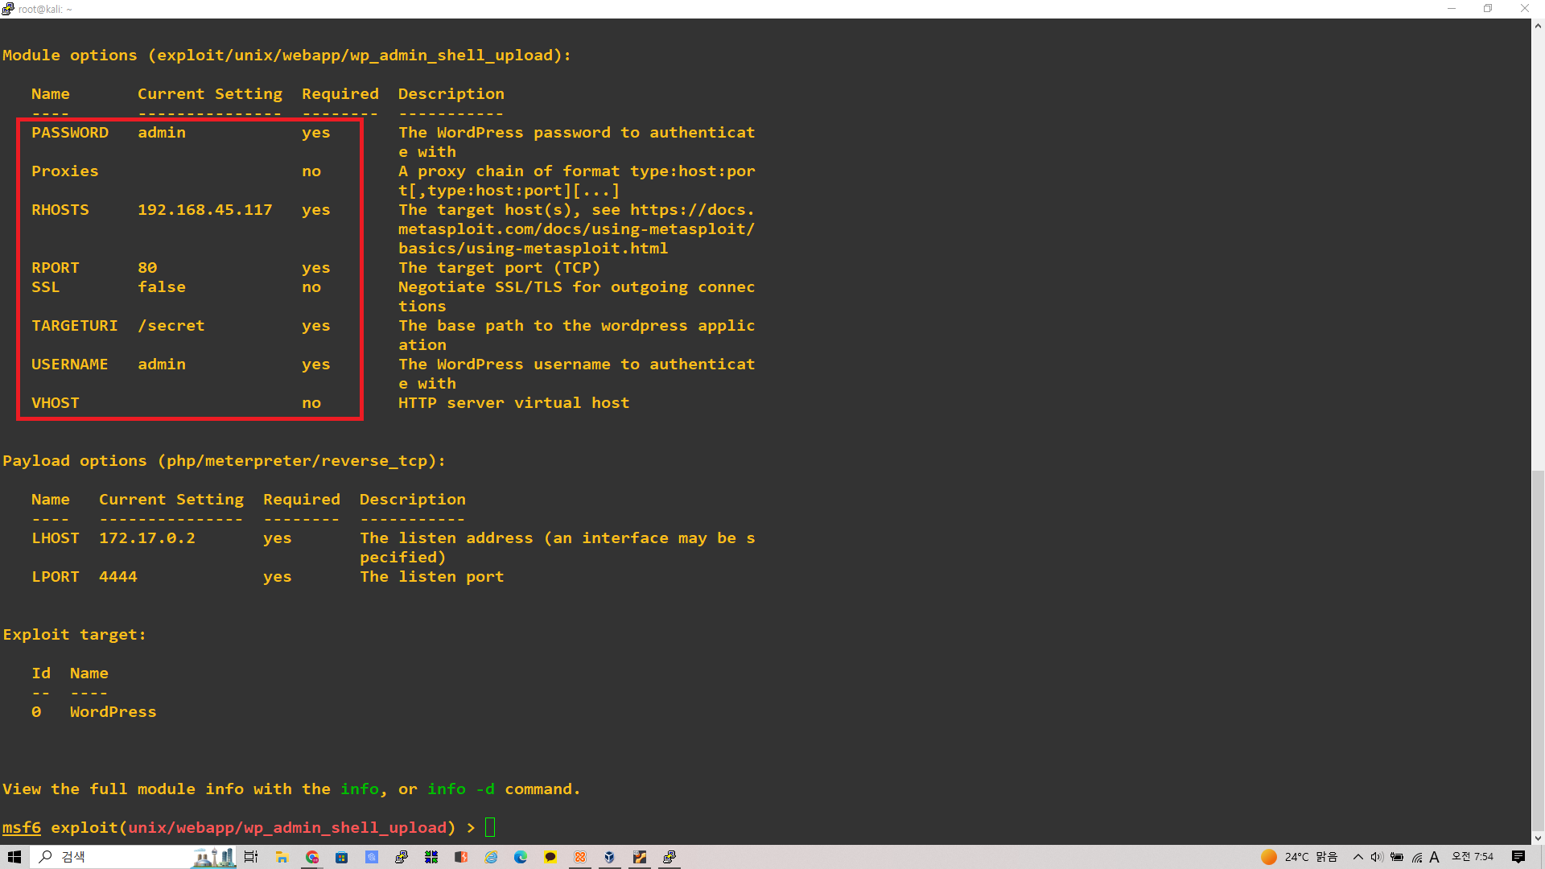Show hidden system tray icons
Image resolution: width=1545 pixels, height=869 pixels.
click(1358, 857)
